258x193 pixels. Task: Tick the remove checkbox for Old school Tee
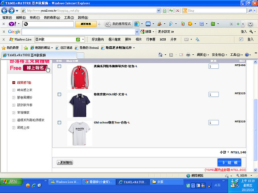(59, 122)
